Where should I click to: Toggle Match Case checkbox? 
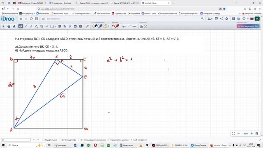pyautogui.click(x=60, y=140)
